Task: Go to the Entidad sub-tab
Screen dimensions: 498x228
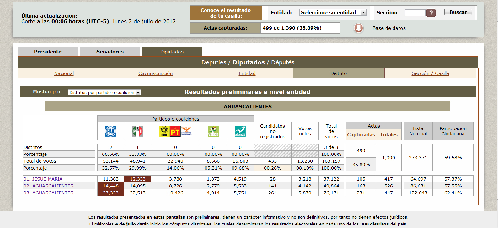Action: click(247, 73)
